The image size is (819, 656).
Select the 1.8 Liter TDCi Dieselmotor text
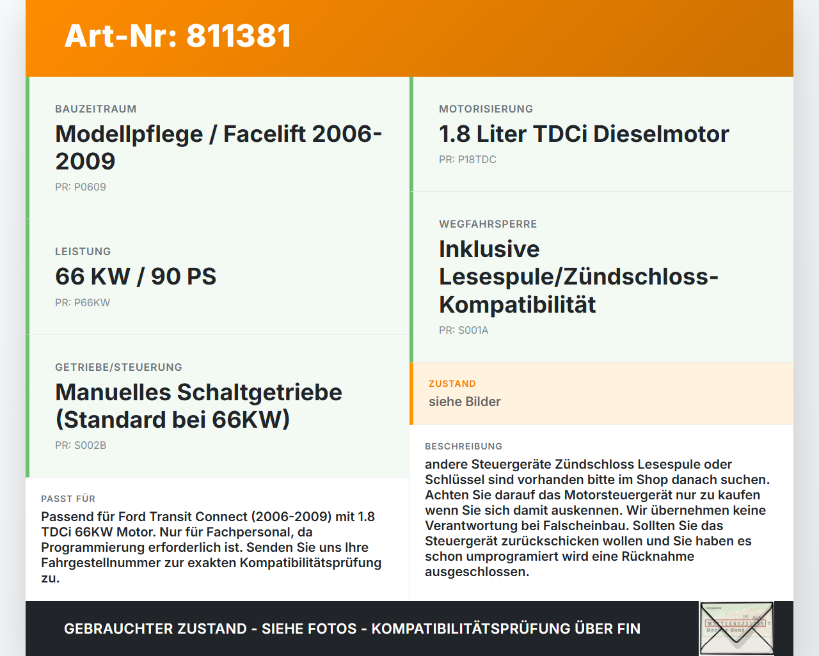tap(584, 134)
